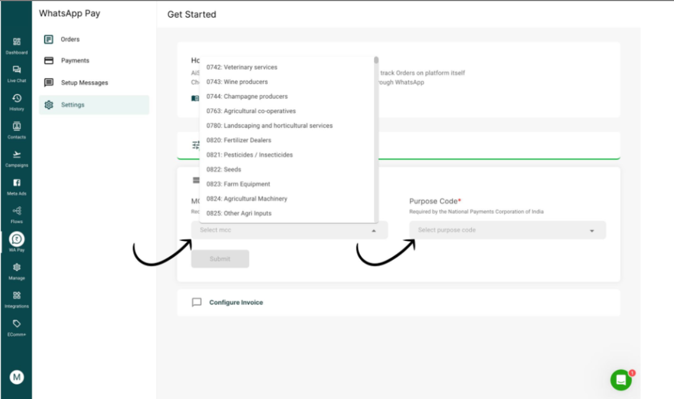Choose 0825: Other Agri Inputs
Image resolution: width=674 pixels, height=399 pixels.
coord(286,213)
